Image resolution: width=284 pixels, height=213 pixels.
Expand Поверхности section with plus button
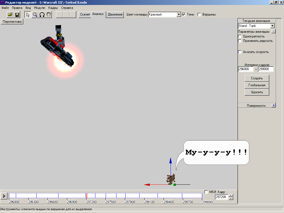273,105
